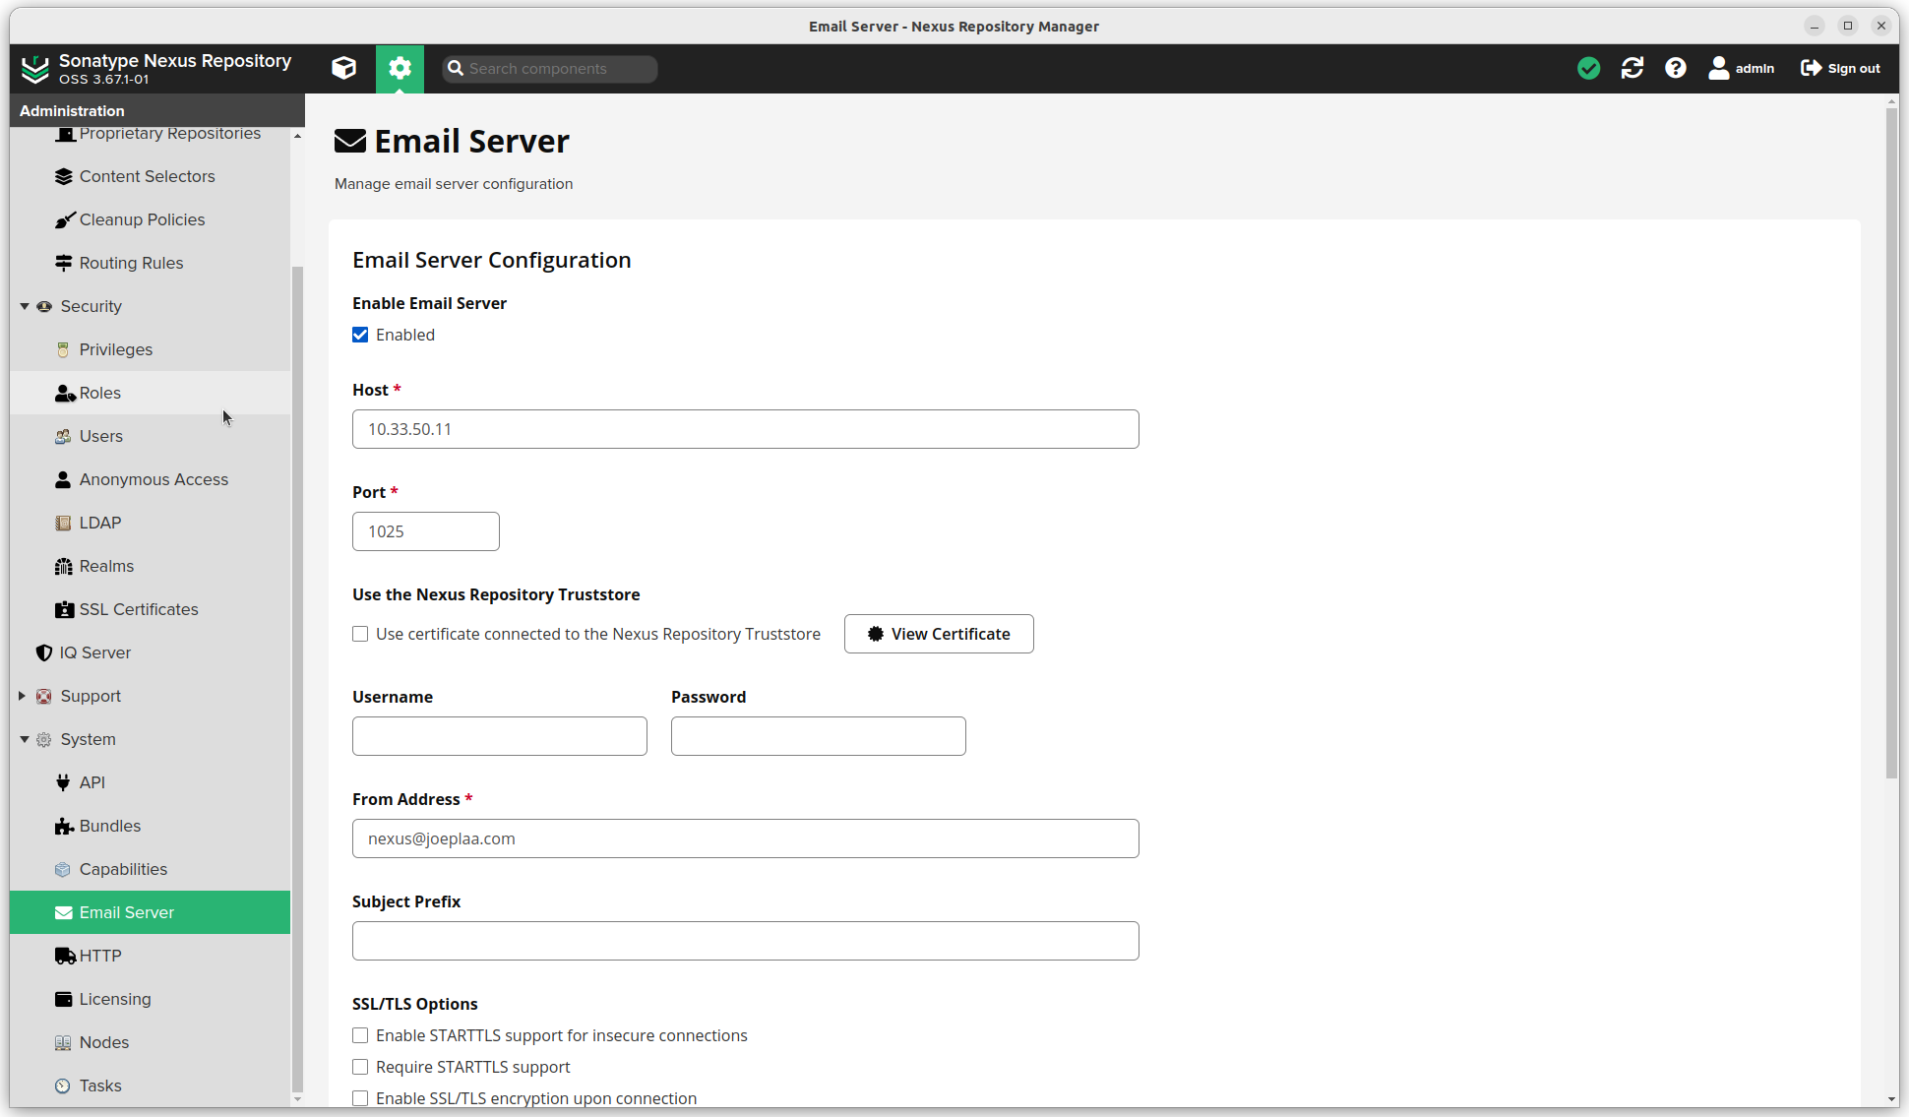Screen dimensions: 1909x1117
Task: Click the Routing Rules signpost icon
Action: [x=64, y=263]
